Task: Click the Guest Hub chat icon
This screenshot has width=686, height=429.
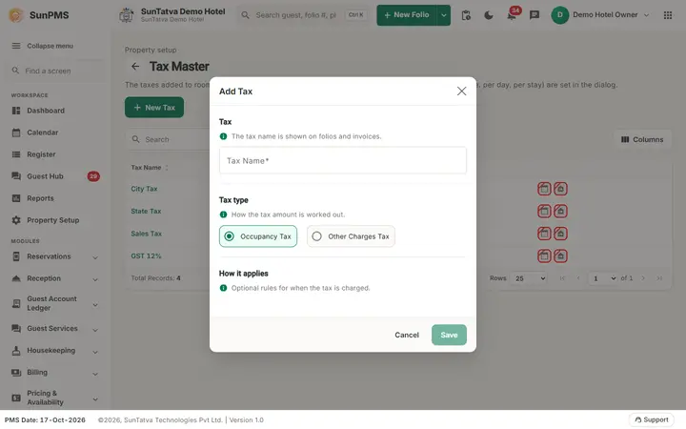Action: pos(16,176)
